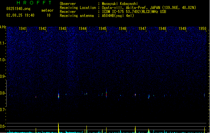Screen dimensions: 210x133
Task: Click the 1947 time marker
Action: point(142,29)
